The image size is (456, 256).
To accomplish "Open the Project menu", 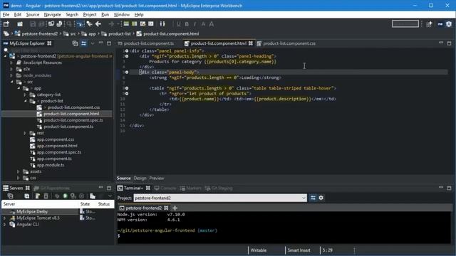I will click(x=90, y=14).
